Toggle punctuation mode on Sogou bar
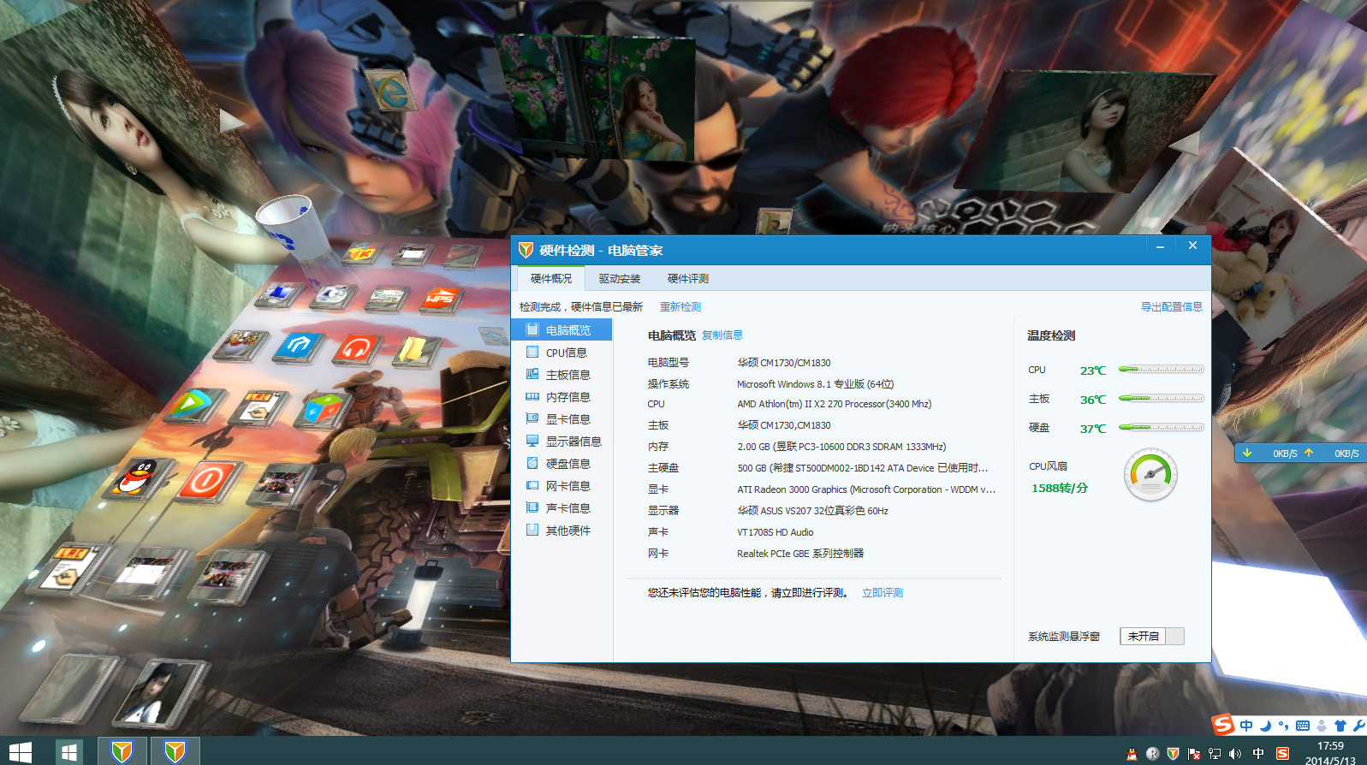 (1283, 726)
